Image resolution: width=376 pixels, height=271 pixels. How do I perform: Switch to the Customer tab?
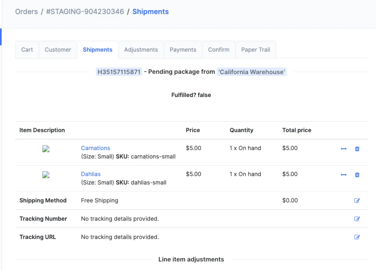(58, 50)
